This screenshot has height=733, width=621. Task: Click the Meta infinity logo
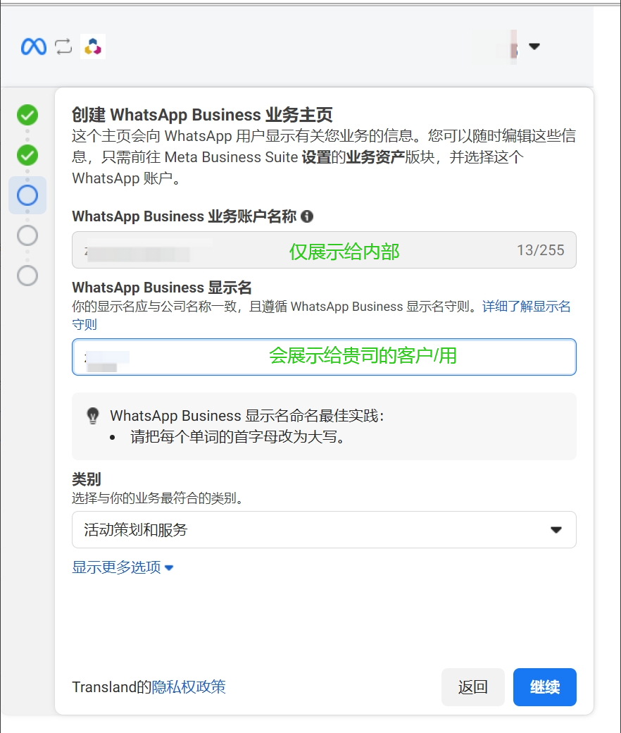coord(34,47)
